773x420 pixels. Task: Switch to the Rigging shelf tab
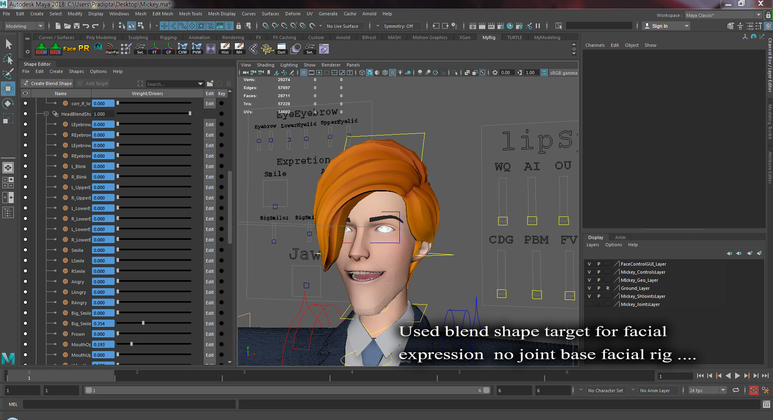tap(168, 37)
